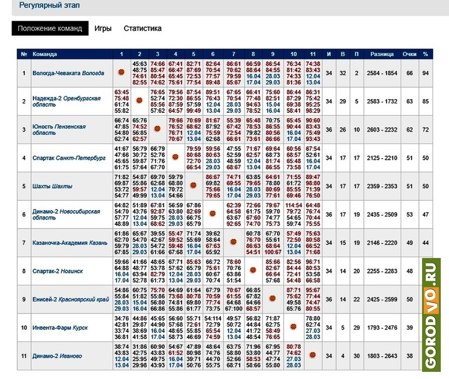Select the Положение команд tab
The height and width of the screenshot is (379, 449).
coord(50,29)
